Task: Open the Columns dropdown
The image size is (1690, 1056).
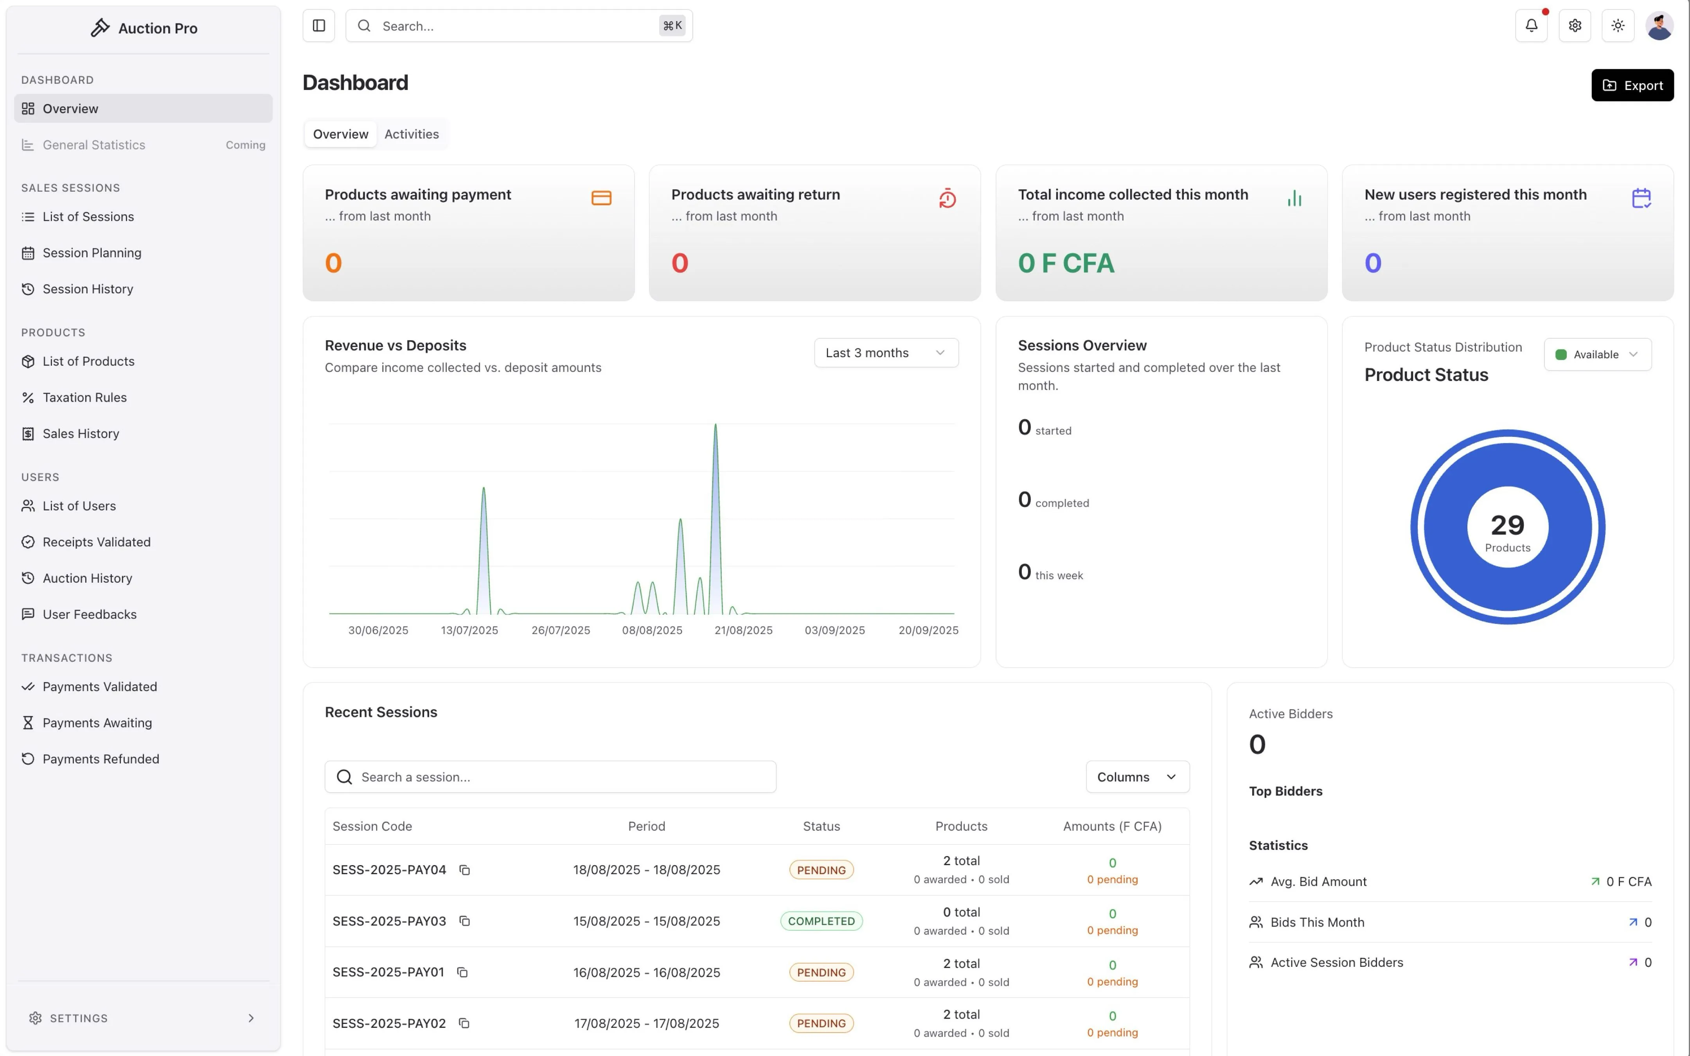Action: click(1137, 777)
